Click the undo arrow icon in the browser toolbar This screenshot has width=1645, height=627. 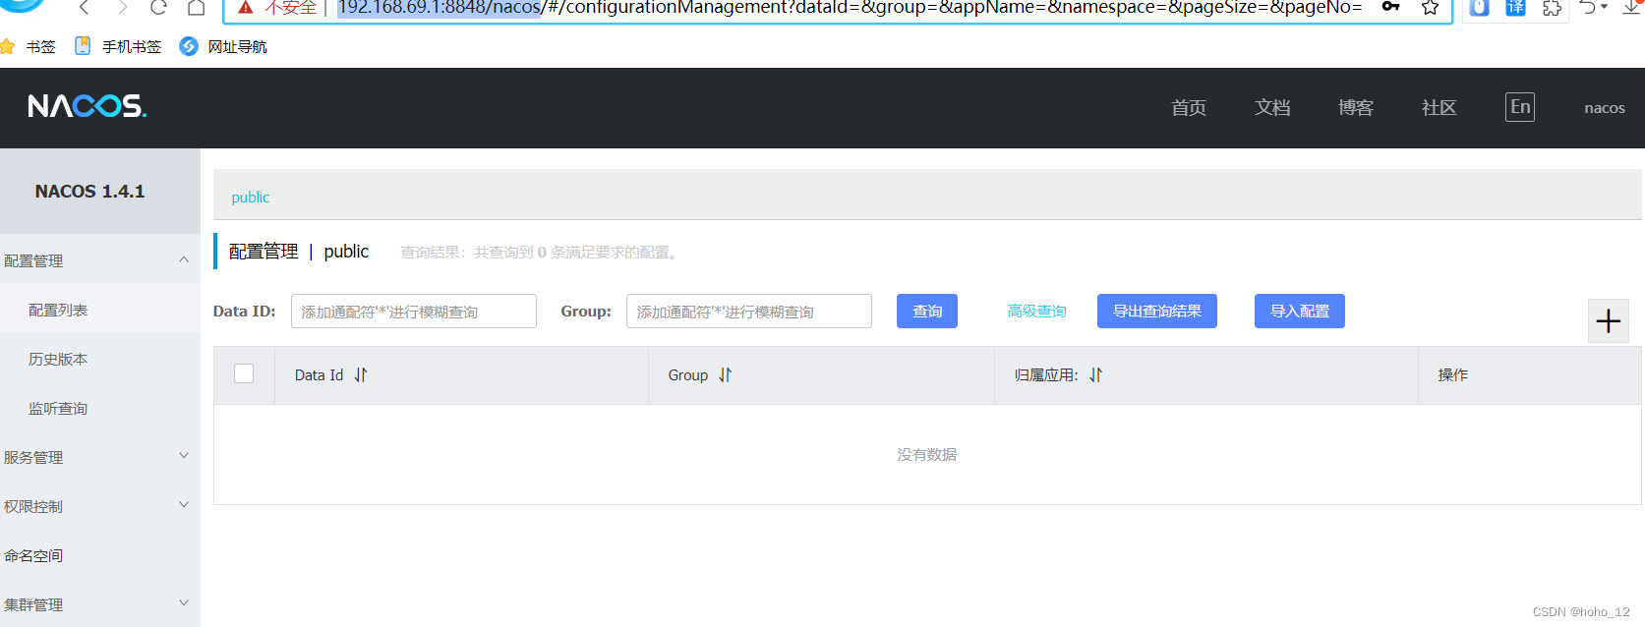point(1588,8)
